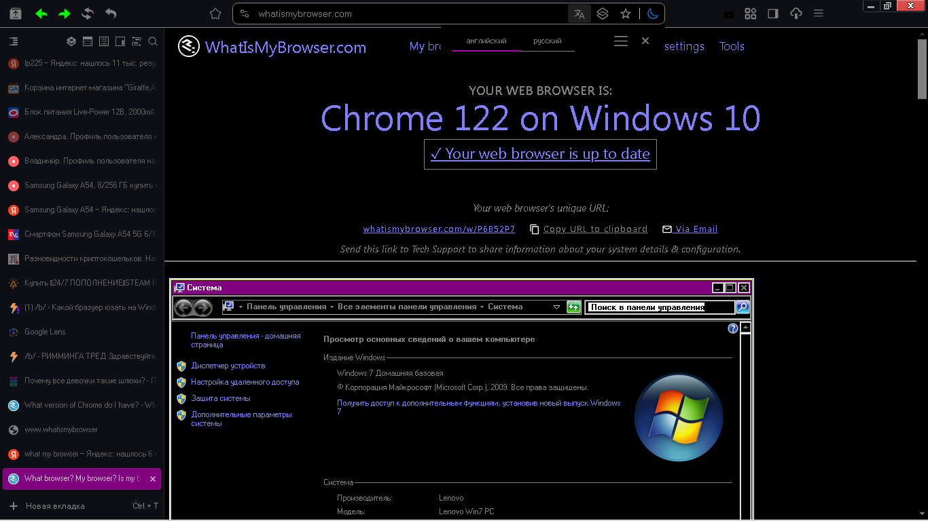Open the extensions grid icon
The image size is (928, 521).
751,14
